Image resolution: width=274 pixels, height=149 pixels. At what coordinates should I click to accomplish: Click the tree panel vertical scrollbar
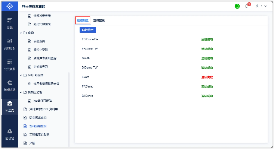69,110
